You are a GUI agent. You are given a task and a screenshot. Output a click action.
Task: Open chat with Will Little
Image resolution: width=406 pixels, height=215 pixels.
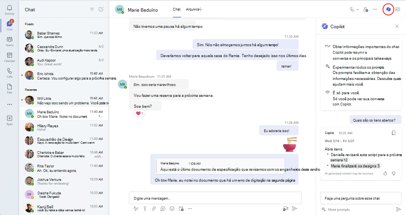click(64, 100)
